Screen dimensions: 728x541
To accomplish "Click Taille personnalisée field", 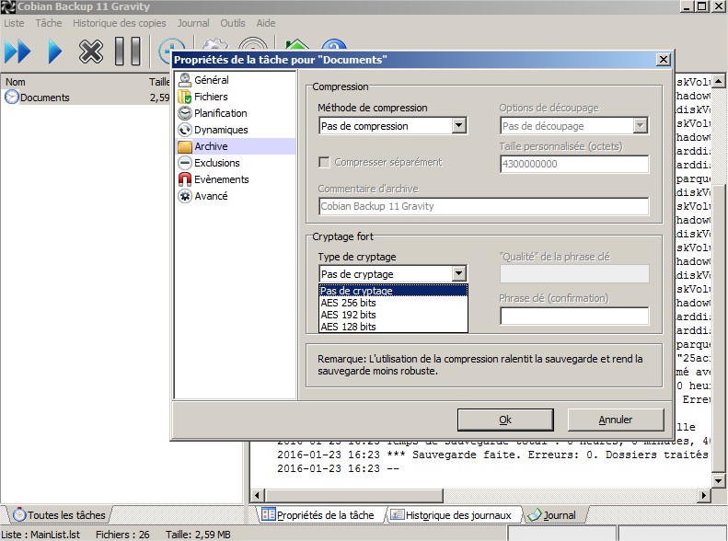I will (574, 164).
